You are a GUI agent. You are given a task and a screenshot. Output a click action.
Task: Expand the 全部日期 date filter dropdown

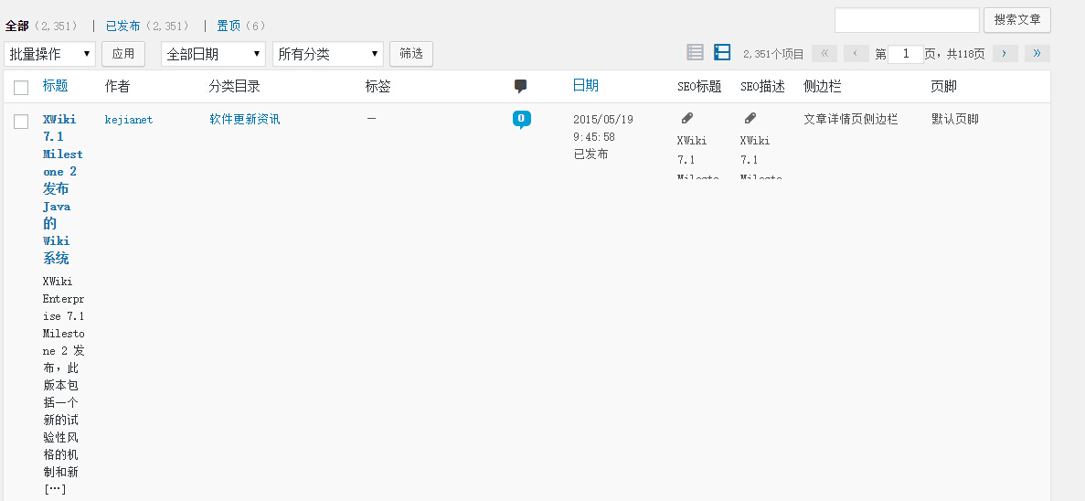pos(213,54)
